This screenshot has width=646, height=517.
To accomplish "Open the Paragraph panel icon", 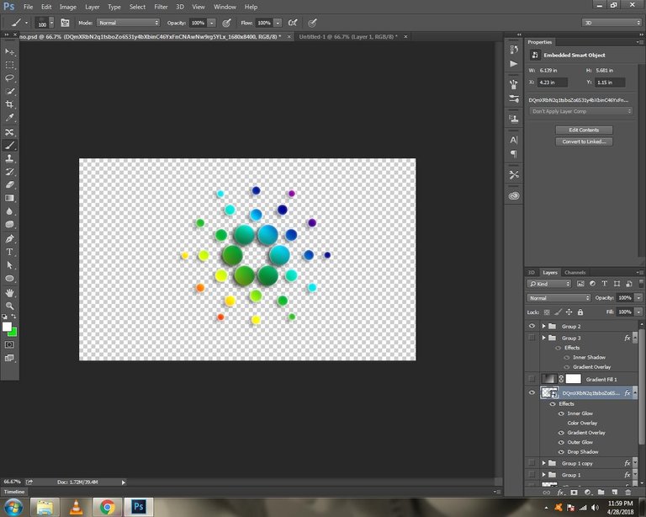I will coord(514,154).
